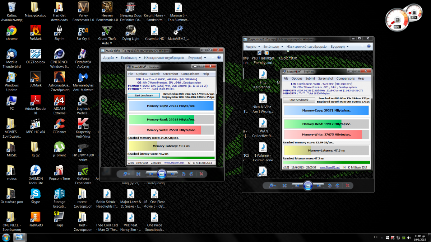
Task: Open Windows Start menu
Action: point(6,237)
